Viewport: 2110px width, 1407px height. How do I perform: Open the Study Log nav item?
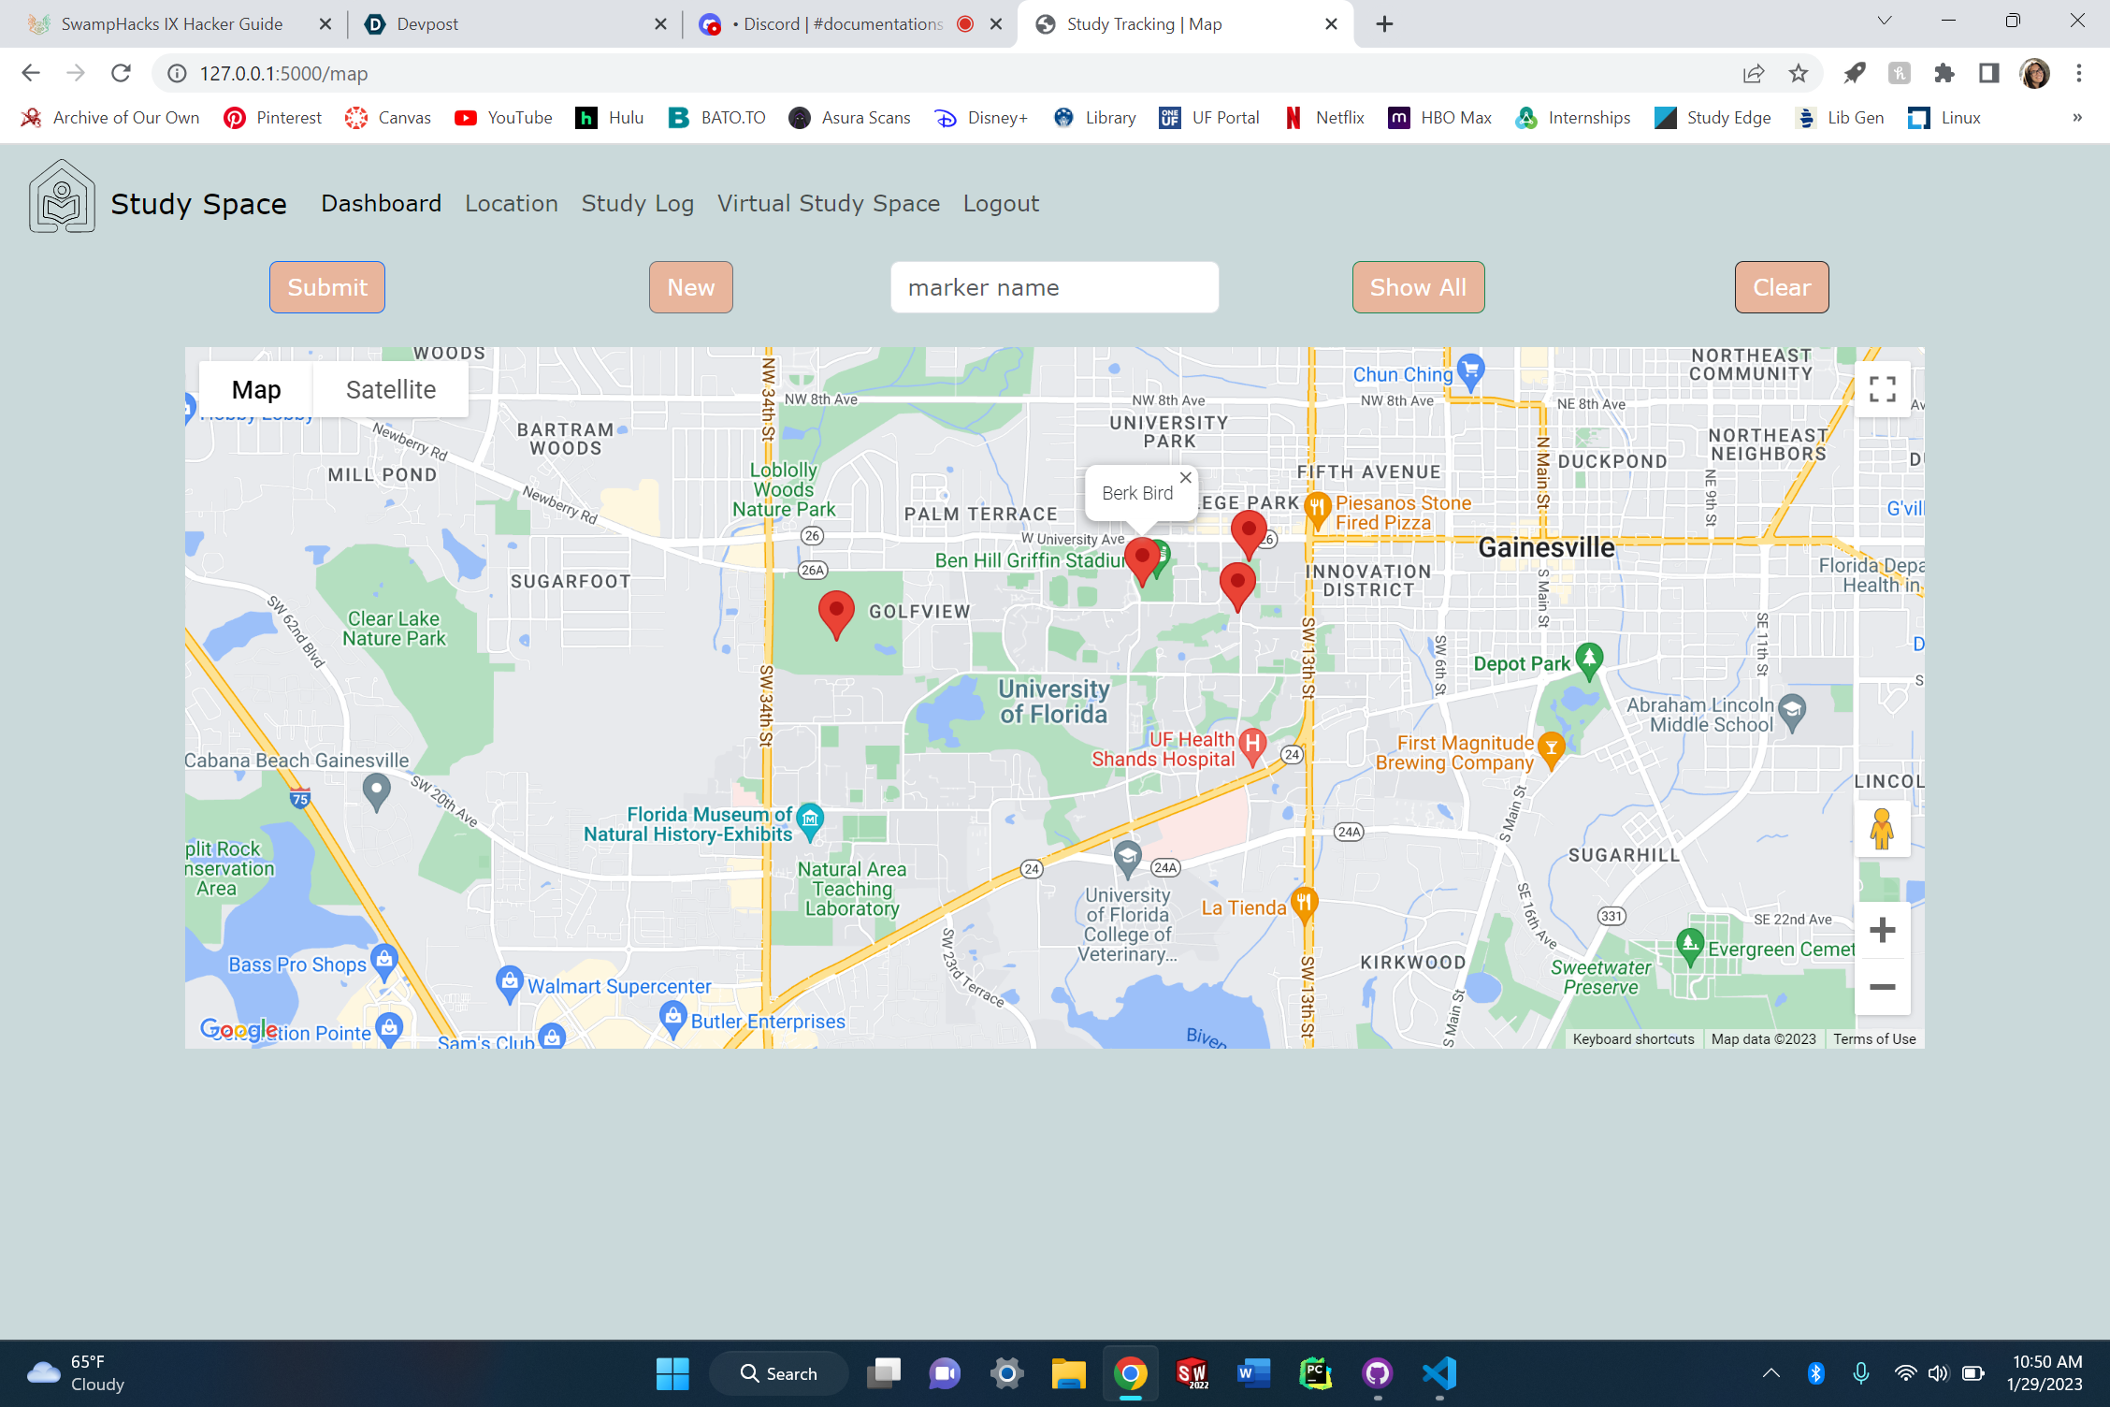[x=637, y=203]
